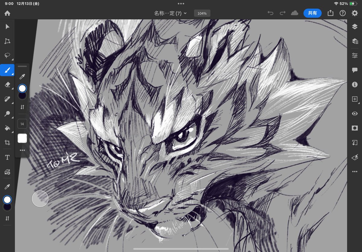Show detailed layer view
The image size is (362, 252).
point(355,41)
